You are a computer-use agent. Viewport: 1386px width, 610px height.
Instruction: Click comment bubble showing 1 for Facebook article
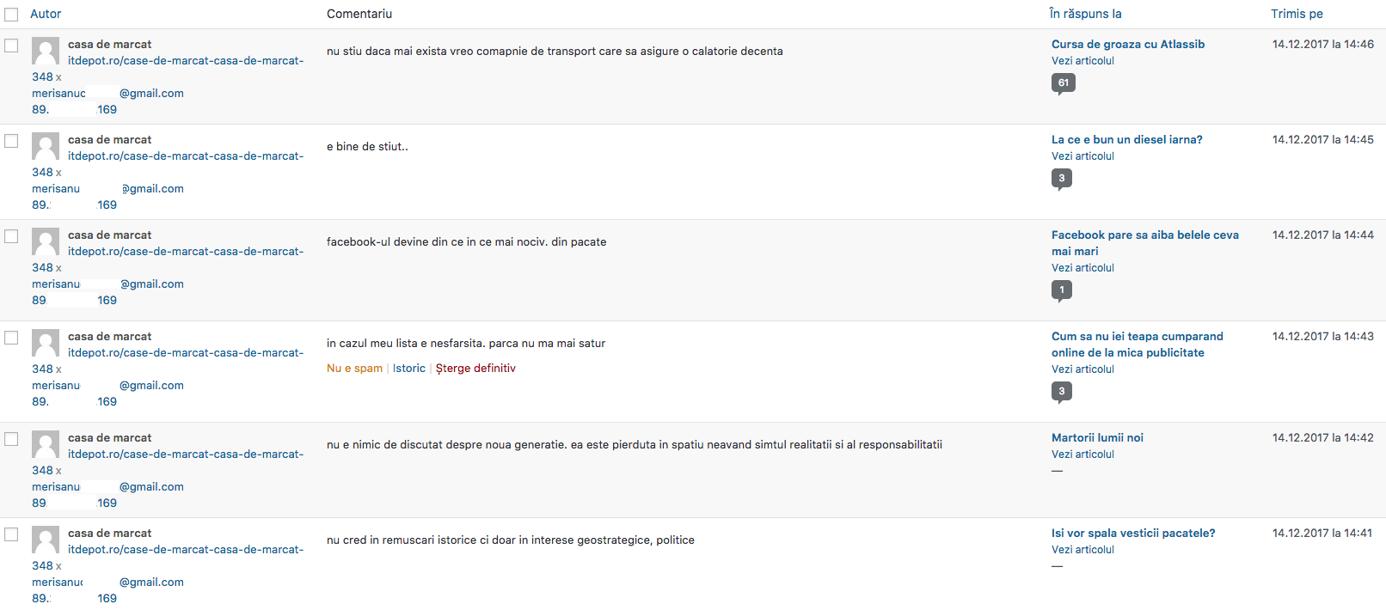click(x=1061, y=290)
